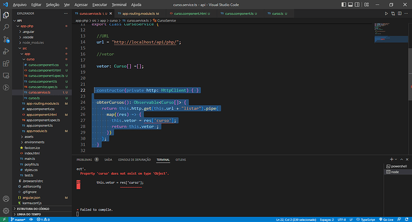Open the Terminal menu
This screenshot has width=412, height=222.
[x=119, y=4]
